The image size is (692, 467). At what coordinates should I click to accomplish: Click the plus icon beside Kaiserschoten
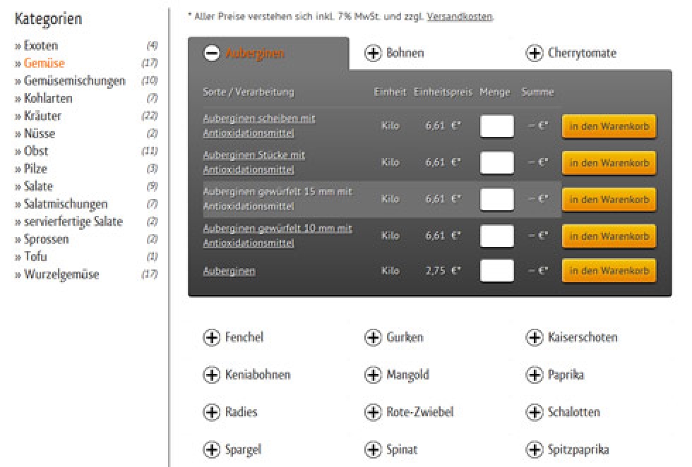tap(535, 338)
